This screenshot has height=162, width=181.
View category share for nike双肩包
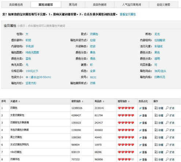[x=143, y=152]
